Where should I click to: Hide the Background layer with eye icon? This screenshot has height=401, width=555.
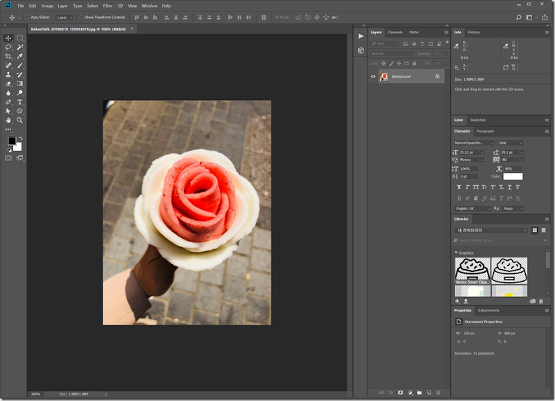[x=373, y=76]
